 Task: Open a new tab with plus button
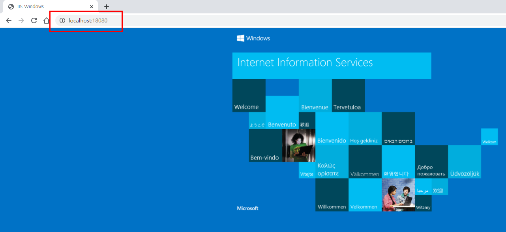point(107,7)
